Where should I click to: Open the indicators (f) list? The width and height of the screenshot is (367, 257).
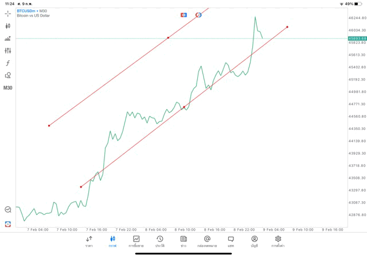pos(8,63)
